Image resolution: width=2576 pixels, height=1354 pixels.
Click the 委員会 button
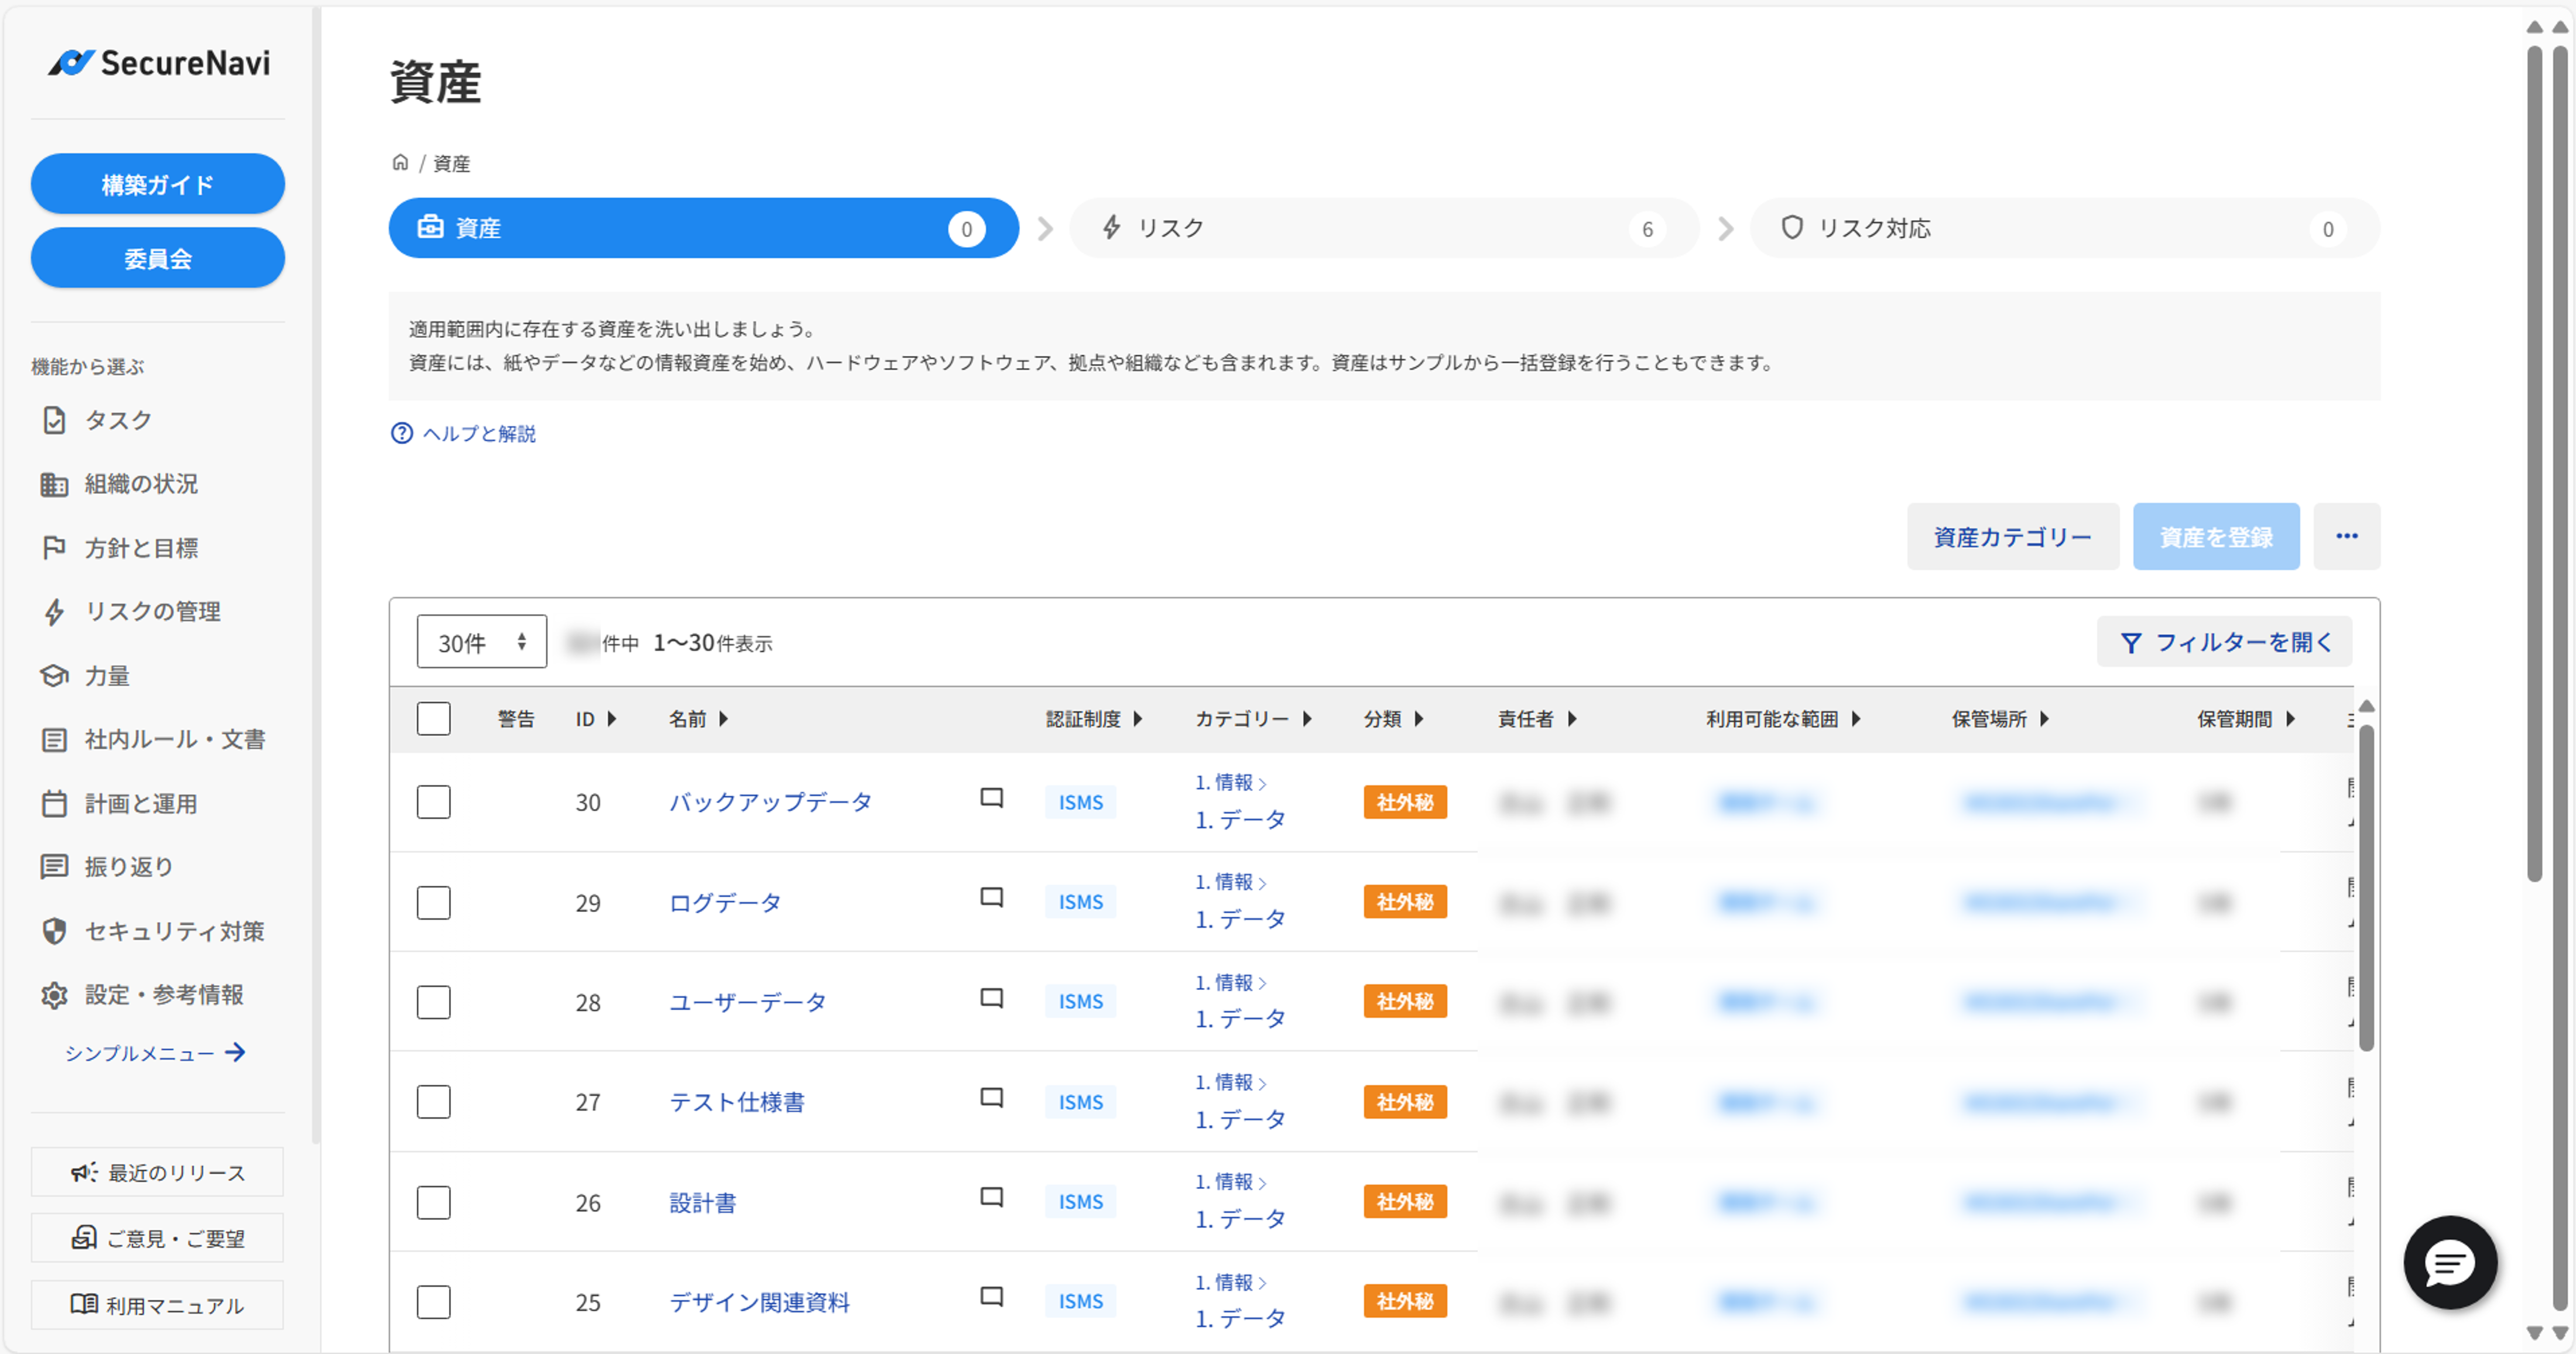point(158,258)
